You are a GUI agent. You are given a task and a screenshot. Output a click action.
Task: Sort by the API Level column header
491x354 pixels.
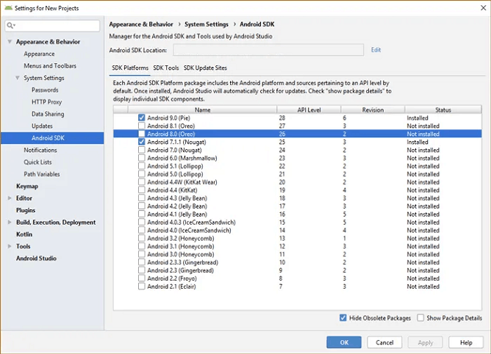pos(309,110)
